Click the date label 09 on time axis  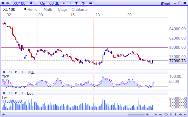point(40,15)
